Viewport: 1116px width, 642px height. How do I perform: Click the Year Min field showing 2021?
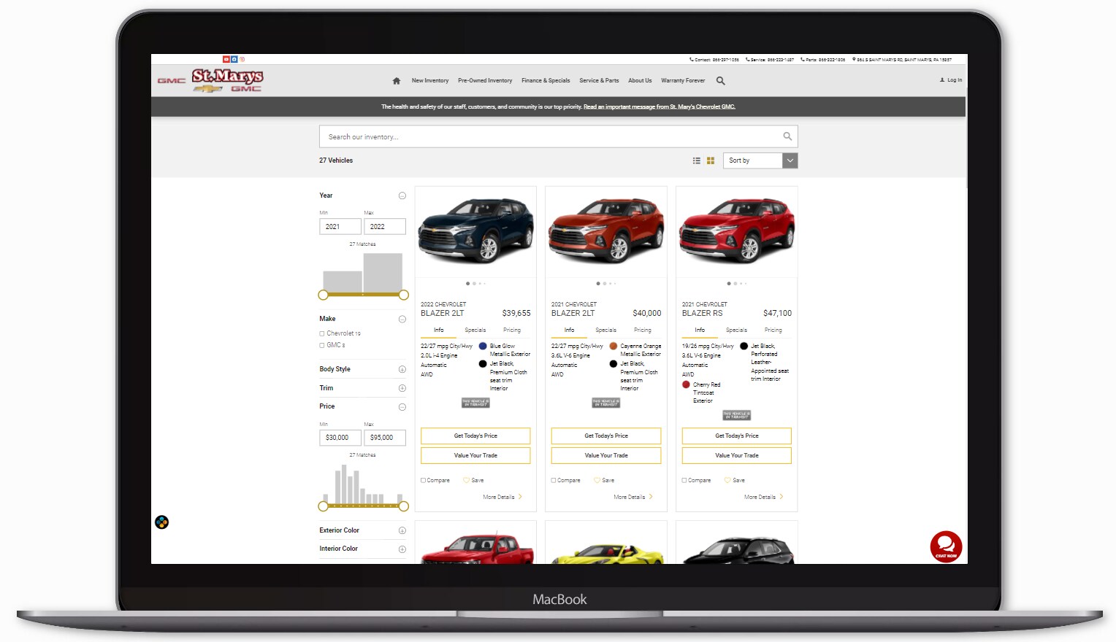[x=340, y=227]
